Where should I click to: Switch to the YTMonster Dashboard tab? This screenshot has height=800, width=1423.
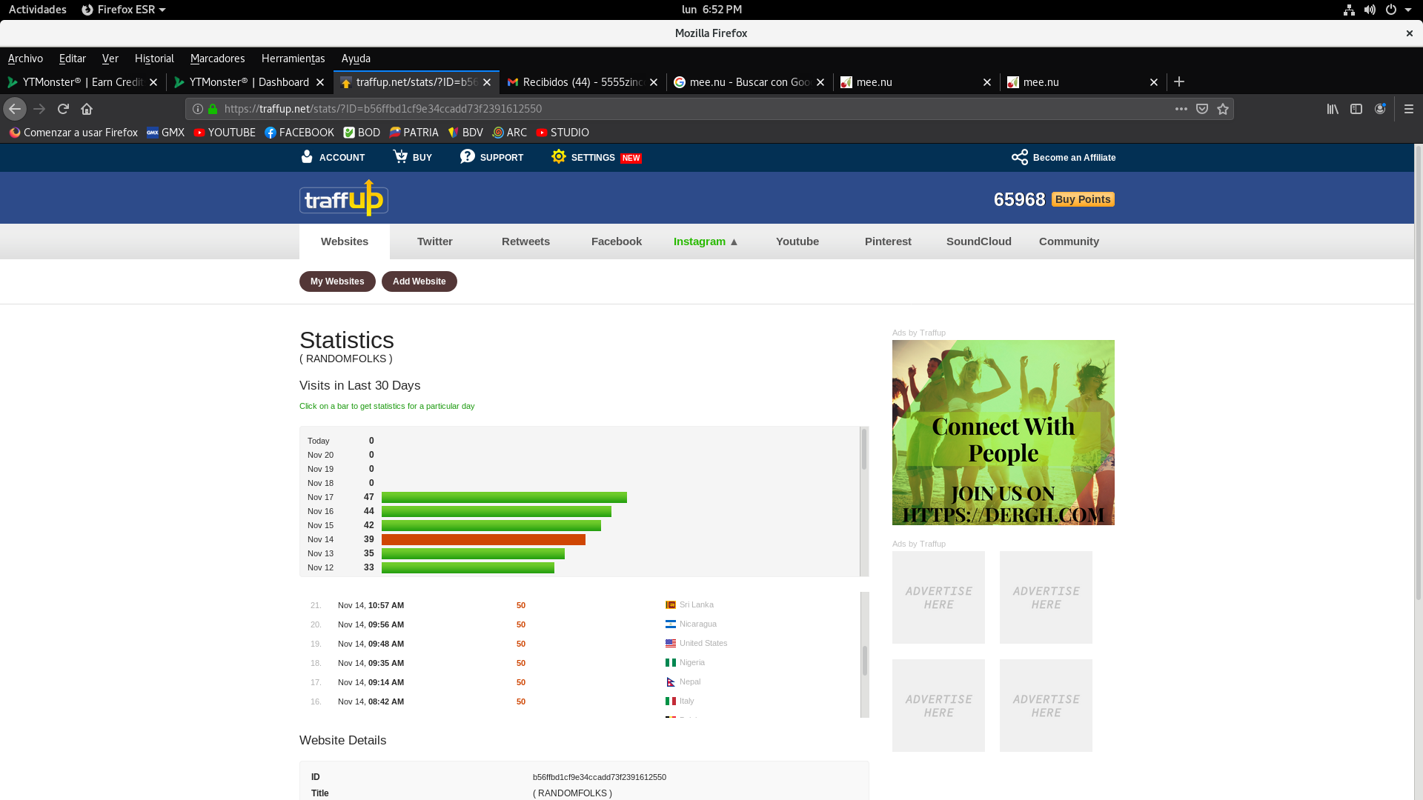click(248, 82)
